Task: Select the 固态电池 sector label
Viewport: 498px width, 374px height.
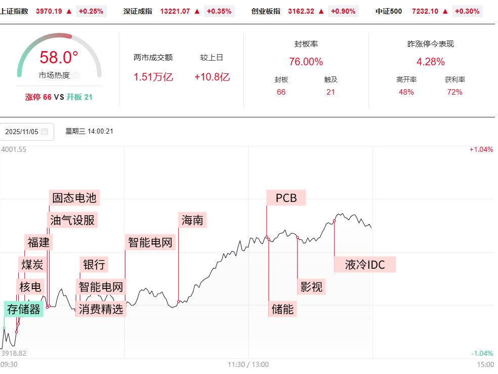Action: click(74, 197)
